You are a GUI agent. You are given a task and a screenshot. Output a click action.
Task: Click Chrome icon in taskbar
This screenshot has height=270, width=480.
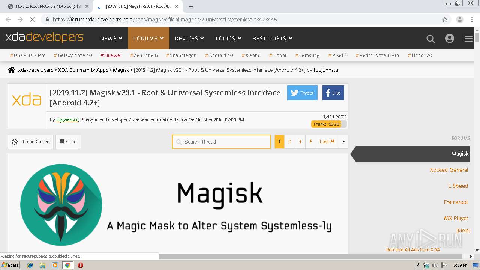(x=67, y=265)
